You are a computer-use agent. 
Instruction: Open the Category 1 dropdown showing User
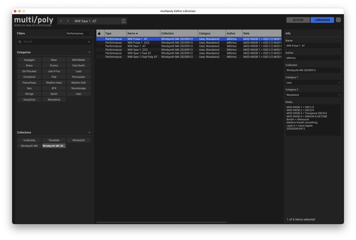tap(313, 83)
